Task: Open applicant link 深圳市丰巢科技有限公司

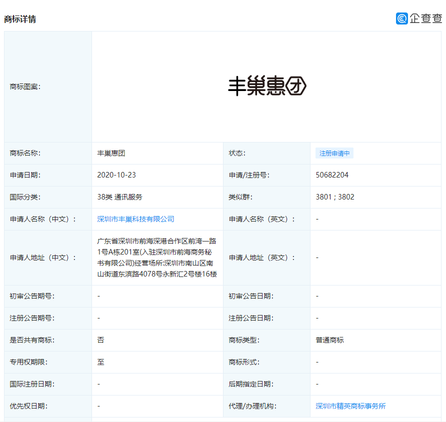Action: point(135,219)
